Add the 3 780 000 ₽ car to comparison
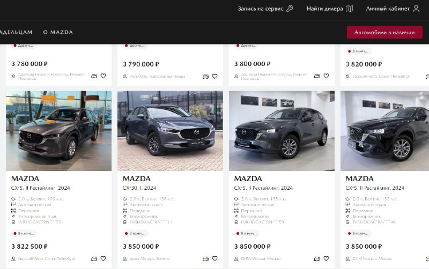Image resolution: width=429 pixels, height=269 pixels. (94, 76)
